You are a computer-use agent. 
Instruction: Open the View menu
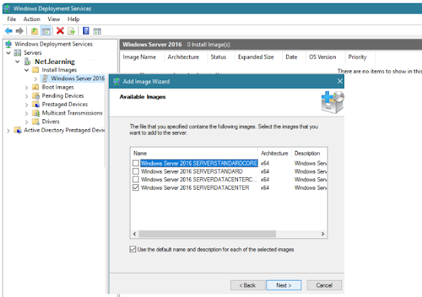point(53,19)
